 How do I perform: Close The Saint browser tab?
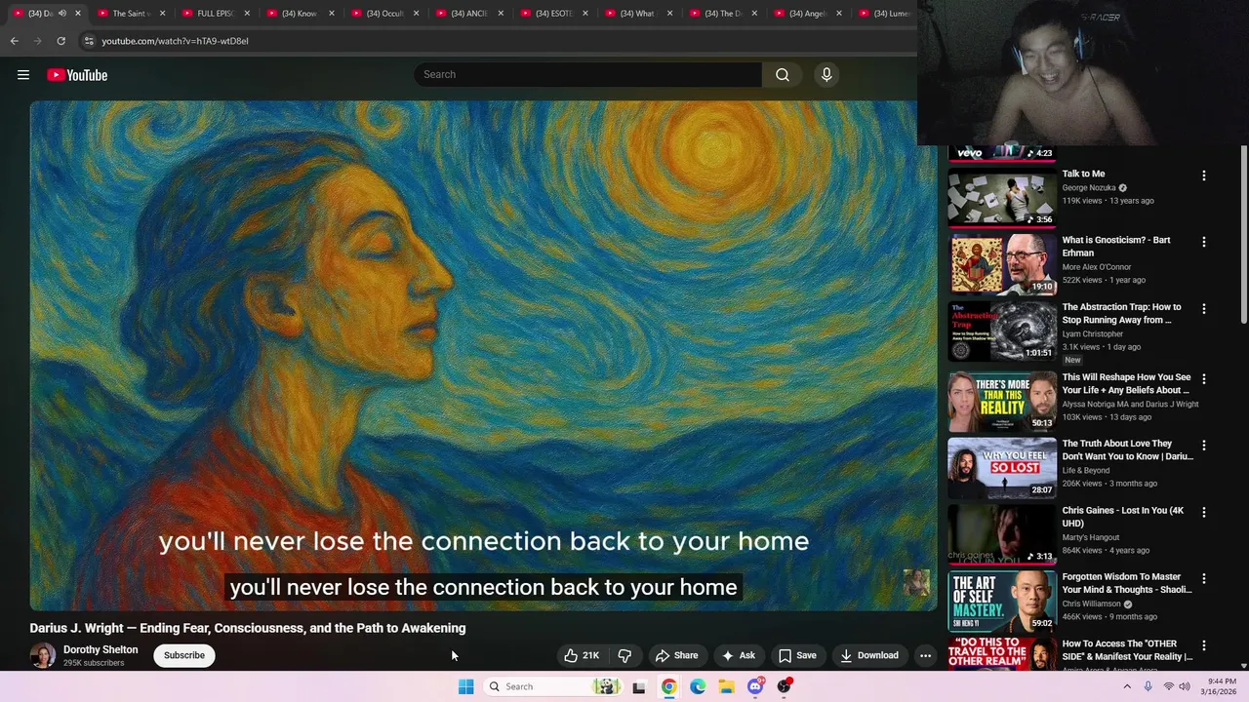(x=162, y=14)
